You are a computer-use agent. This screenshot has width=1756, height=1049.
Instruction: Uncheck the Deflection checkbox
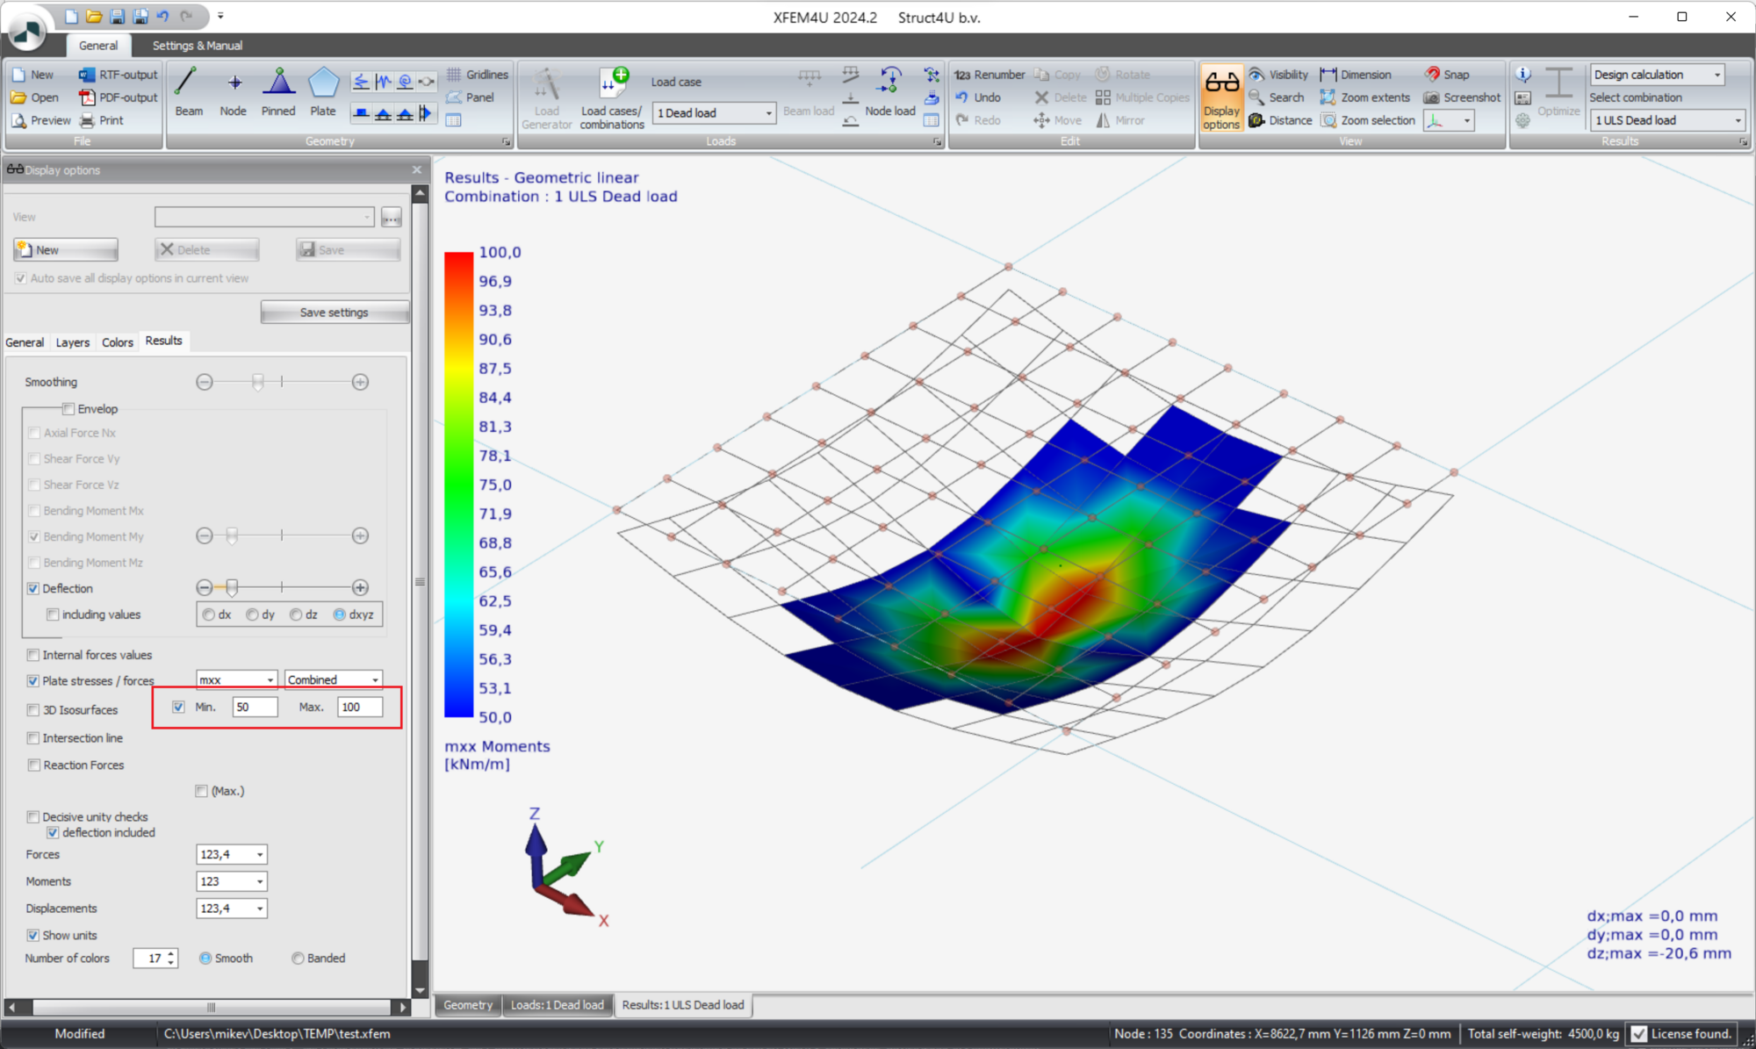click(x=33, y=588)
